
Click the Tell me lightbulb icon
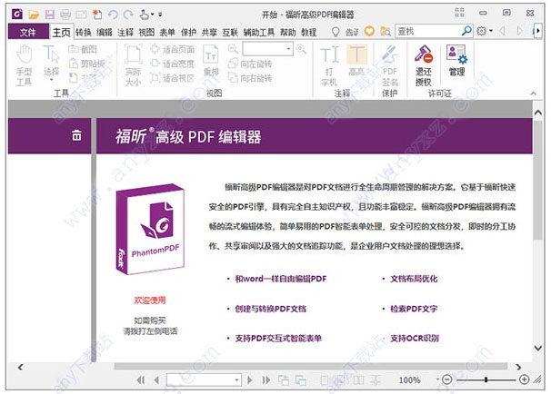(336, 32)
